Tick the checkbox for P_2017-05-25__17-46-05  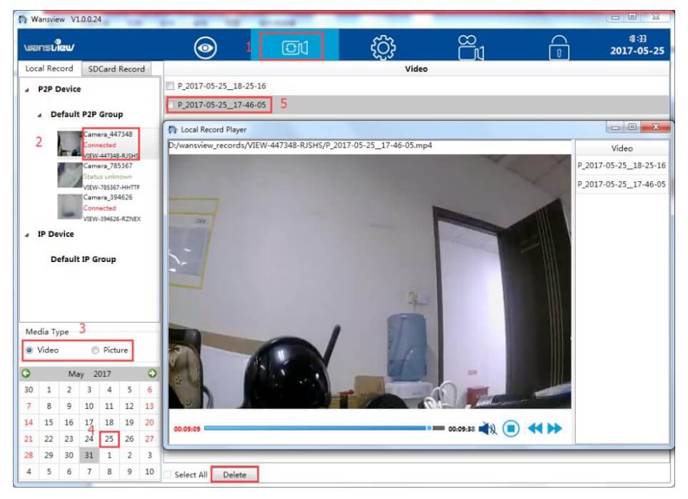pyautogui.click(x=172, y=105)
